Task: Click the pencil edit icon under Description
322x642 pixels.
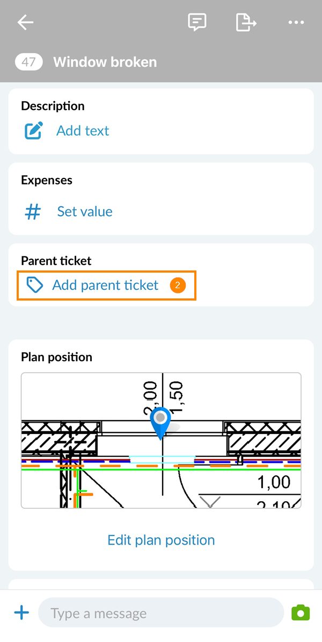Action: [34, 131]
